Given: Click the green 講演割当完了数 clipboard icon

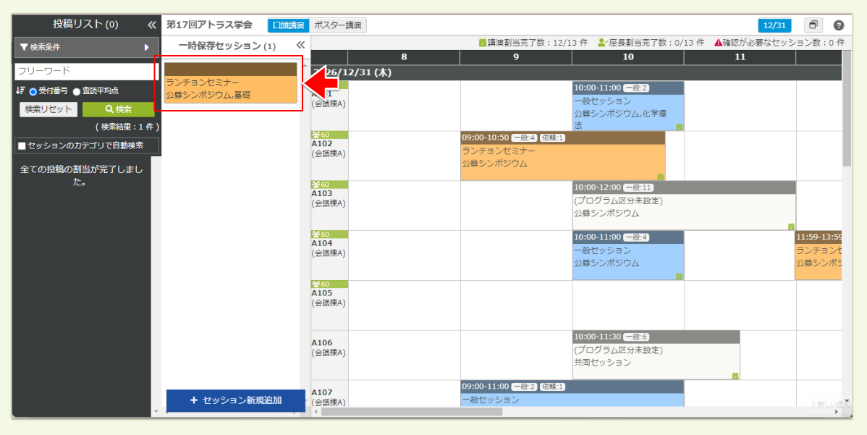Looking at the screenshot, I should pyautogui.click(x=482, y=43).
